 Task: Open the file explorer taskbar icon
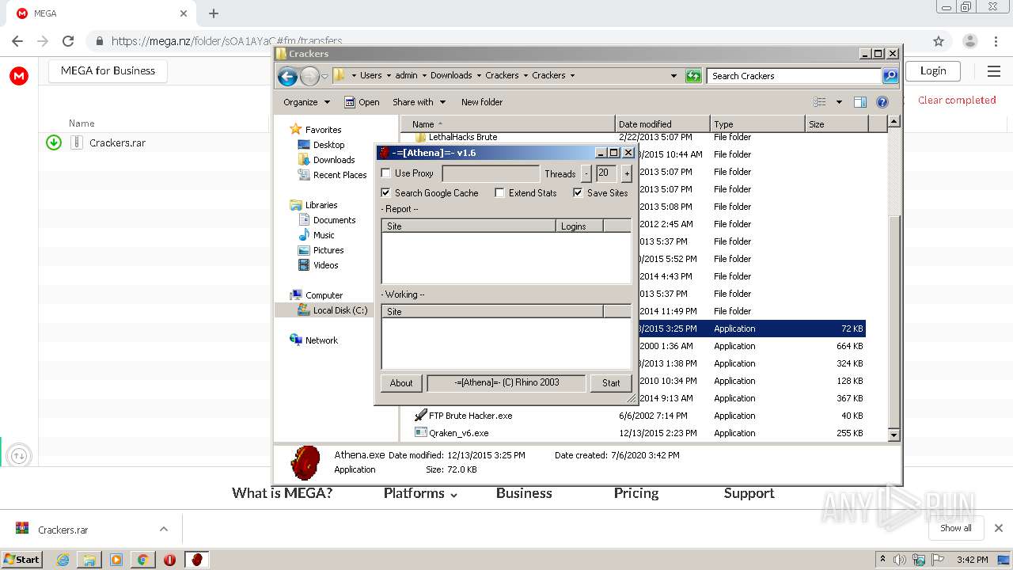pos(89,560)
